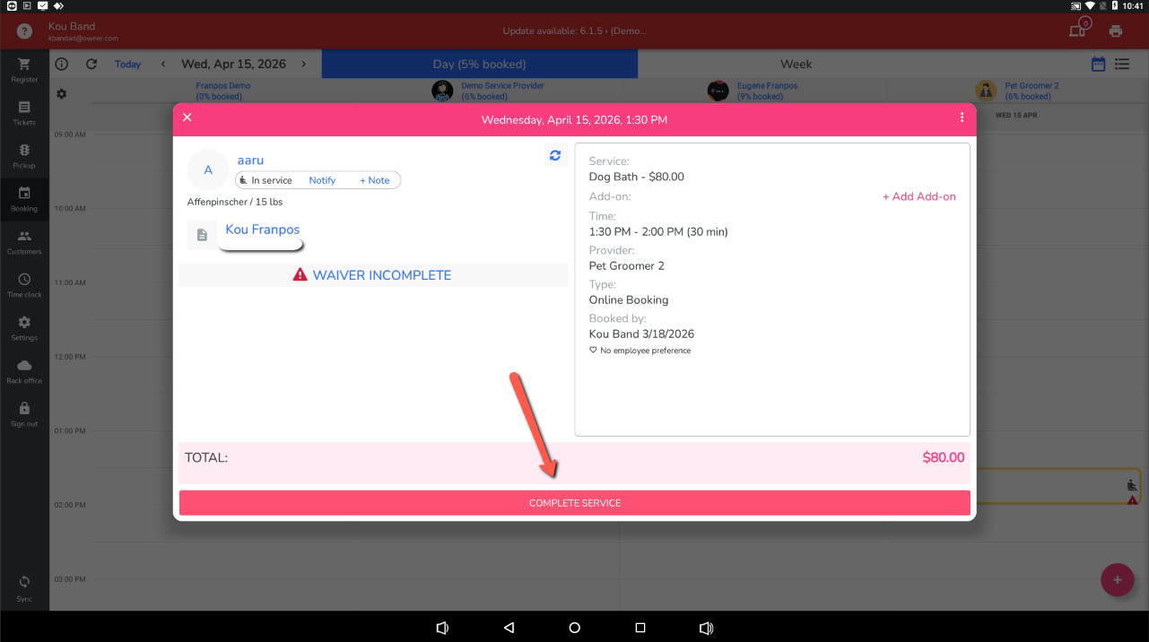Go to previous day using left chevron
This screenshot has height=642, width=1149.
163,64
